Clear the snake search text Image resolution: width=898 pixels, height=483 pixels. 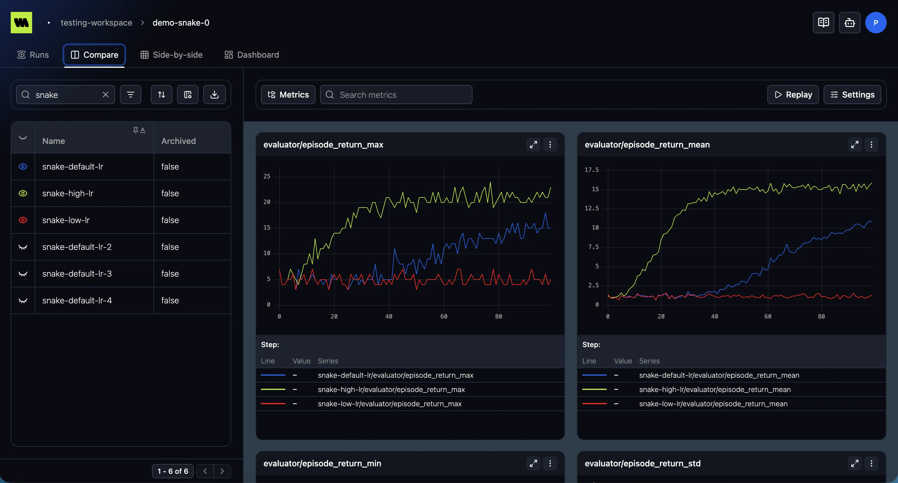coord(106,95)
